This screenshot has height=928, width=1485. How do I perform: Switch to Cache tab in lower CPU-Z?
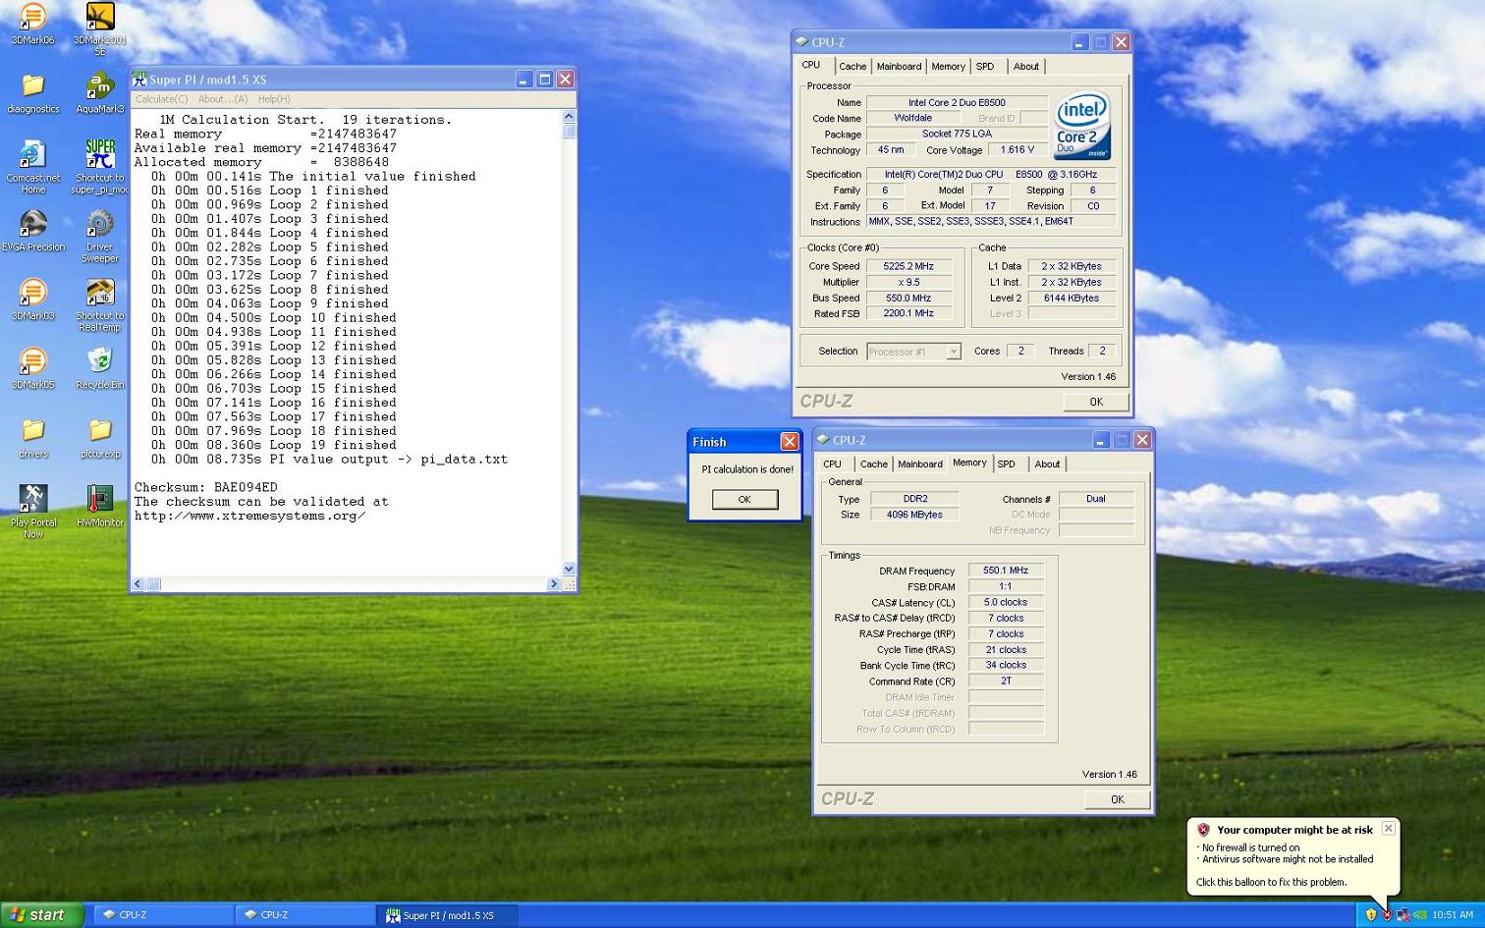(873, 464)
